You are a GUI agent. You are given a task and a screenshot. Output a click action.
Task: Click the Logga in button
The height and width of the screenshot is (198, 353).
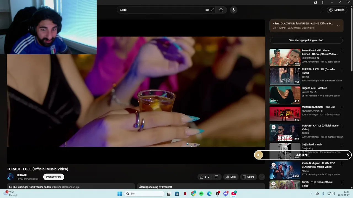pyautogui.click(x=337, y=10)
